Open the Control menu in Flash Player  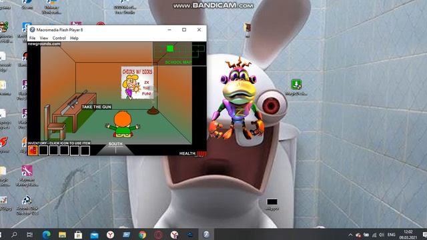point(59,38)
